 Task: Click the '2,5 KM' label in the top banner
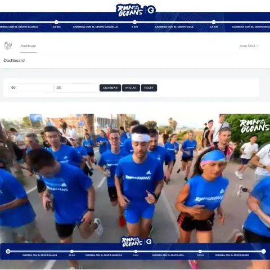click(56, 27)
